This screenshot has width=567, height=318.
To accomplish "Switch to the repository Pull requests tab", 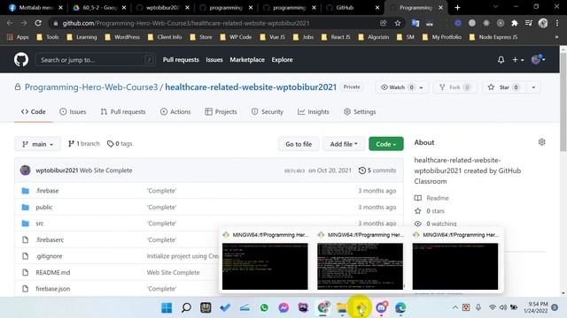I will pyautogui.click(x=123, y=112).
